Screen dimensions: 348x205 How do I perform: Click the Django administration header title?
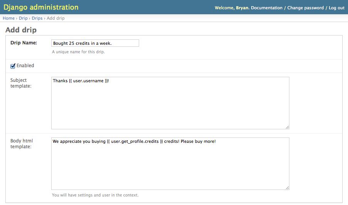point(41,7)
